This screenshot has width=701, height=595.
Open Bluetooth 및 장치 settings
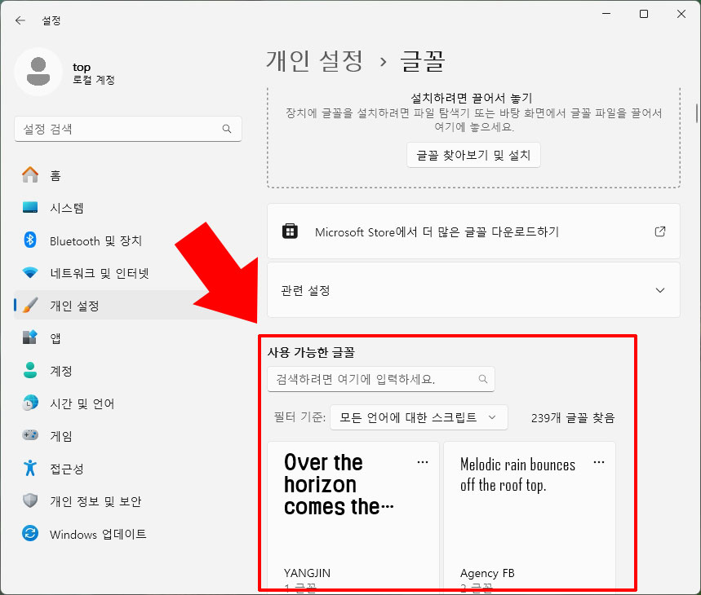tap(90, 240)
